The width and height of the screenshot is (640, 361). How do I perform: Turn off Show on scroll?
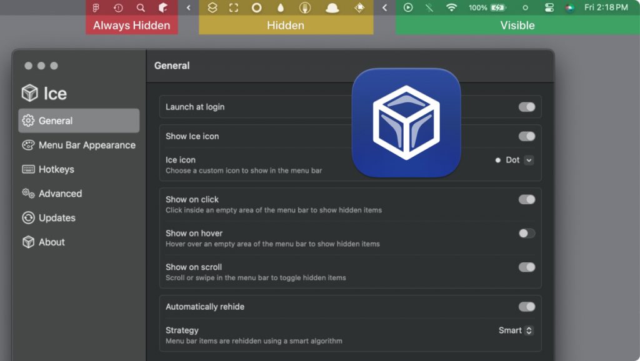tap(526, 267)
